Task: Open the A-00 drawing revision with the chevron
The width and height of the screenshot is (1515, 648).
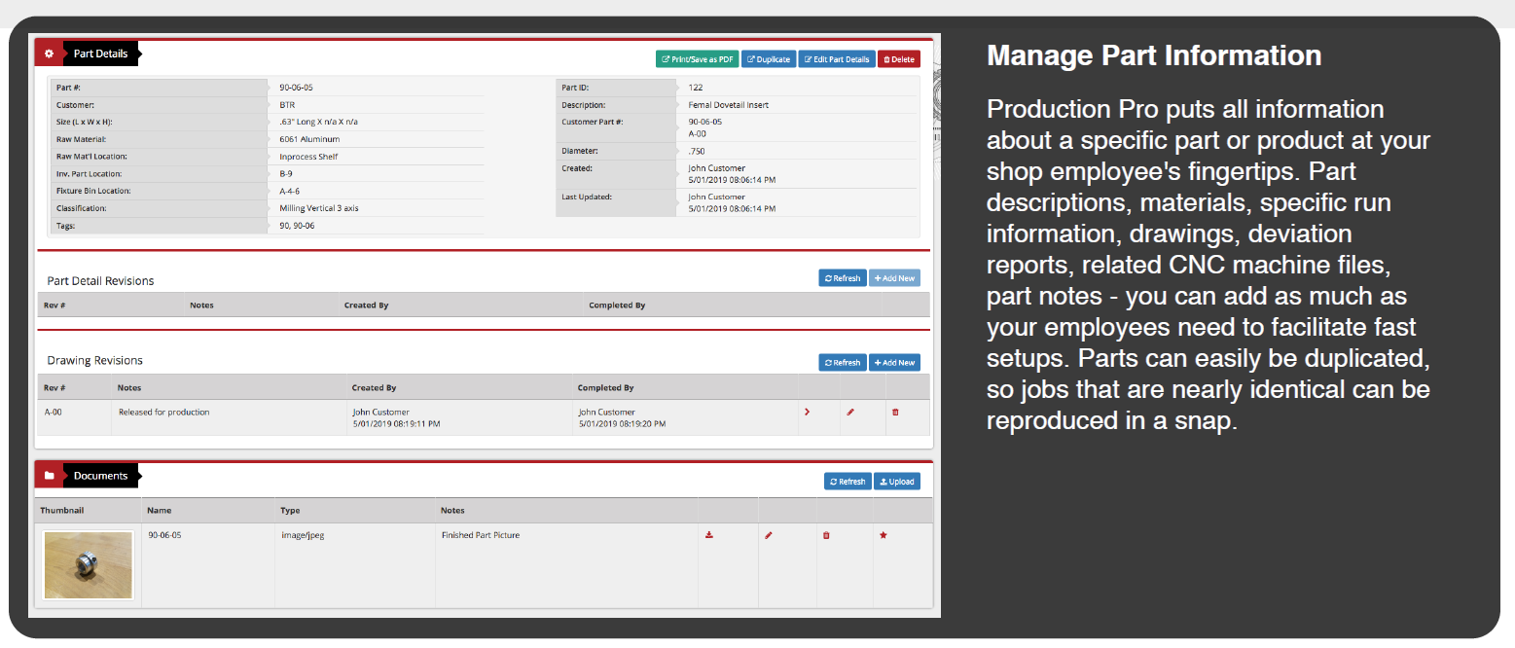Action: [x=807, y=412]
